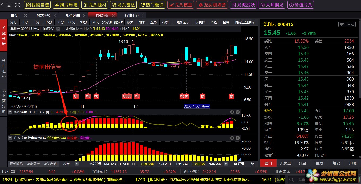
Task: Switch to 买卖盘 panel tab
Action: pyautogui.click(x=285, y=163)
